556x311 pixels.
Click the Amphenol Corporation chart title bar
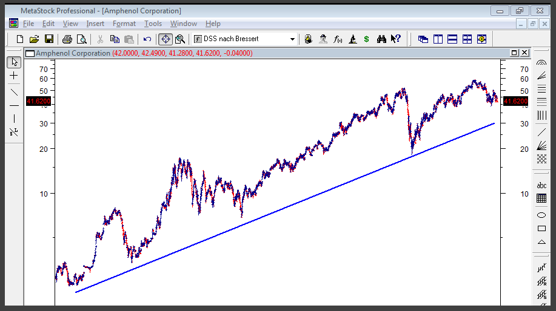tap(278, 53)
